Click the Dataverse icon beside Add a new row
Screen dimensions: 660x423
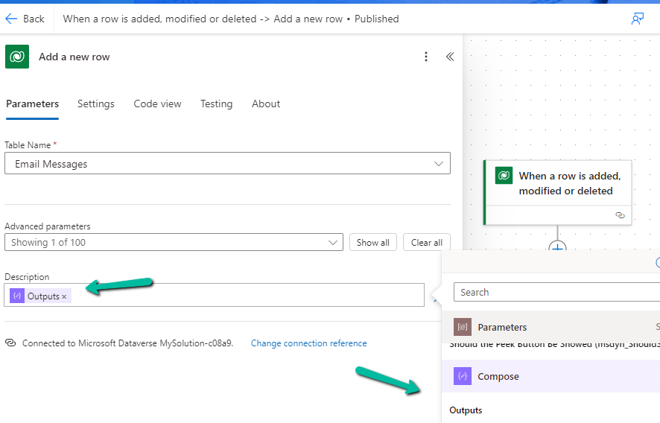(x=17, y=57)
